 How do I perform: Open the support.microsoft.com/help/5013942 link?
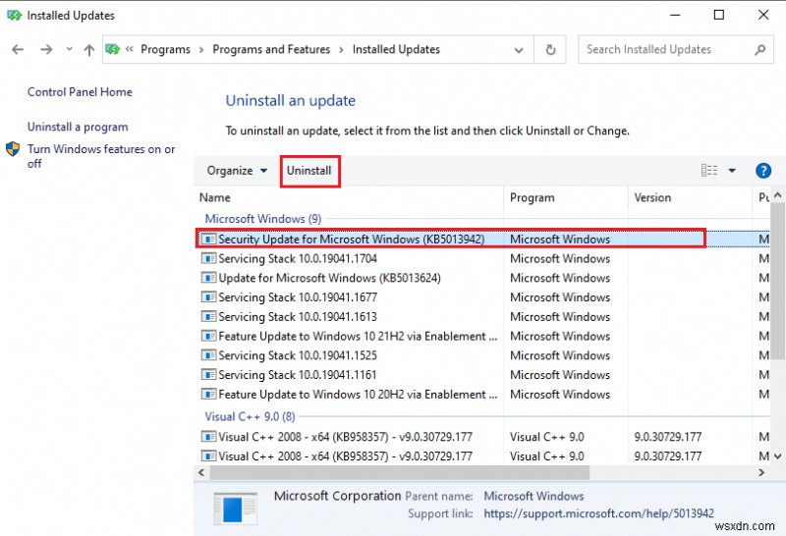pyautogui.click(x=598, y=513)
